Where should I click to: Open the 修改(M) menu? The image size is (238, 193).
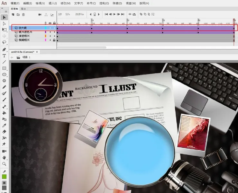(65, 3)
